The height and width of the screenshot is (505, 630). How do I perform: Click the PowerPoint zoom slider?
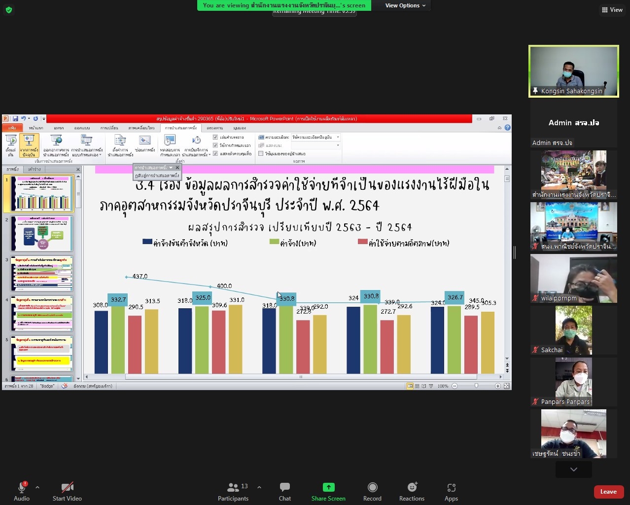(476, 386)
